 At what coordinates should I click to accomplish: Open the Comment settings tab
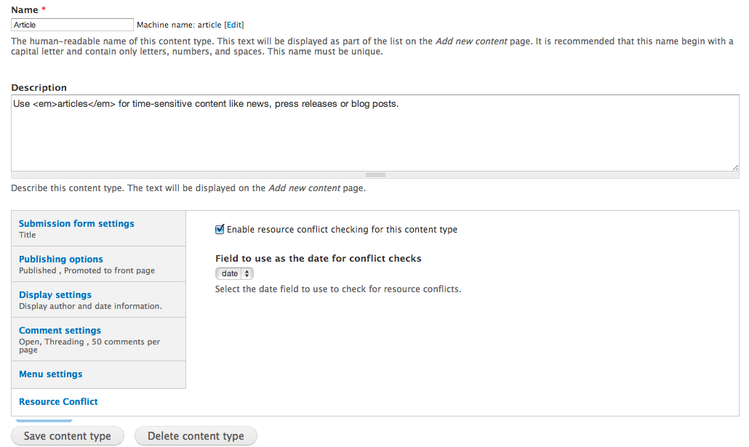click(60, 331)
